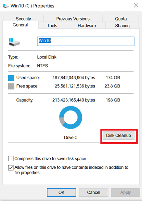The image size is (142, 201).
Task: Select the Quota tab
Action: (121, 19)
